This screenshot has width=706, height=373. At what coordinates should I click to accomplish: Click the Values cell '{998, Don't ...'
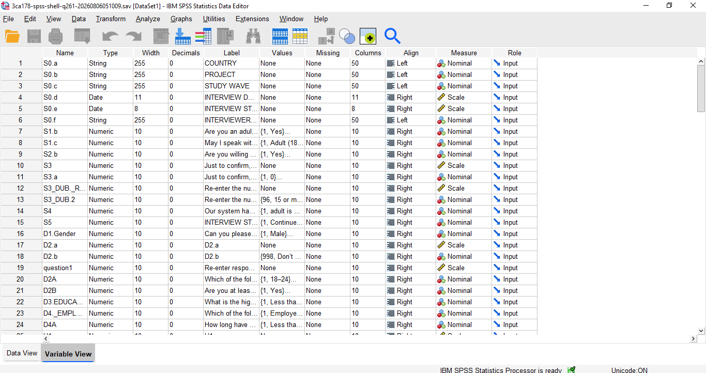pos(282,256)
